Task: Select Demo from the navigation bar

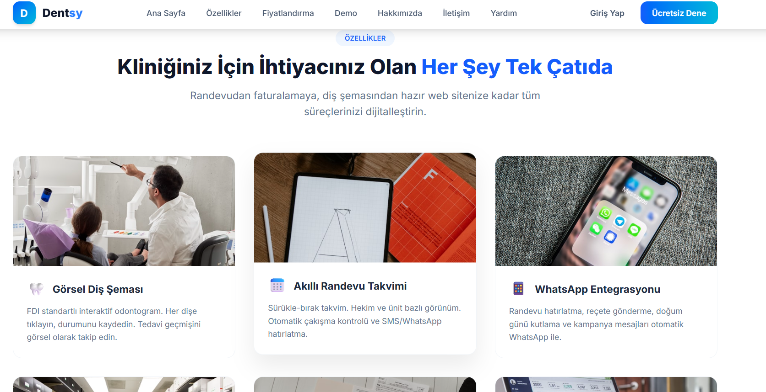Action: tap(346, 13)
